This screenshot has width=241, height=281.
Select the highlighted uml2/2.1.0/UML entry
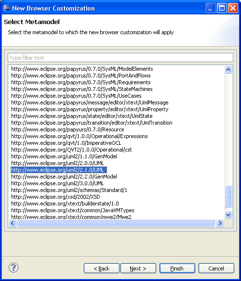[x=59, y=170]
